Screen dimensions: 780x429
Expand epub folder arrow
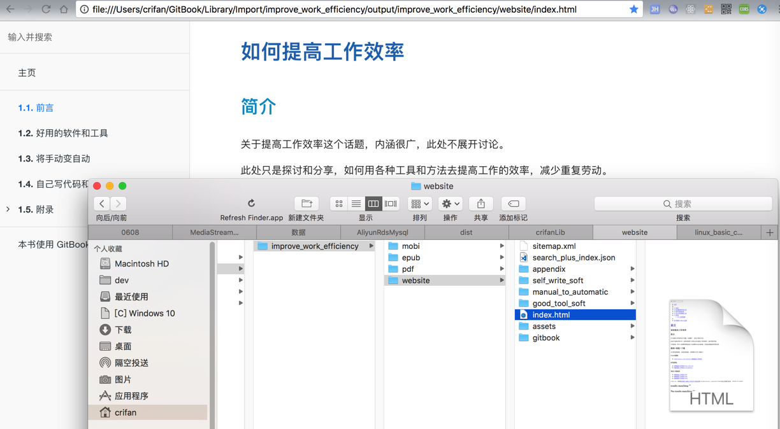[x=502, y=257]
